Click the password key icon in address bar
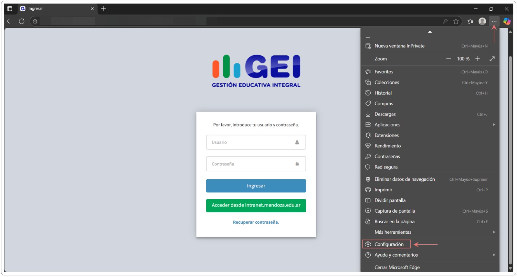Image resolution: width=517 pixels, height=277 pixels. click(x=445, y=21)
